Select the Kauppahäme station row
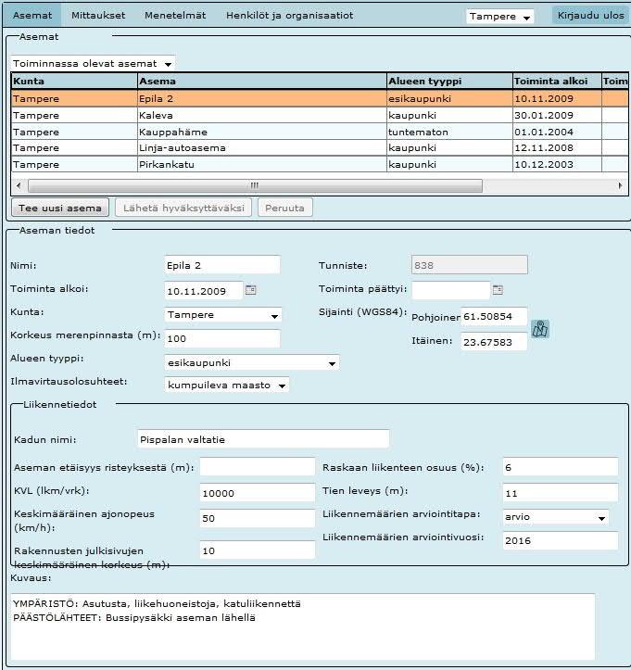 [320, 132]
